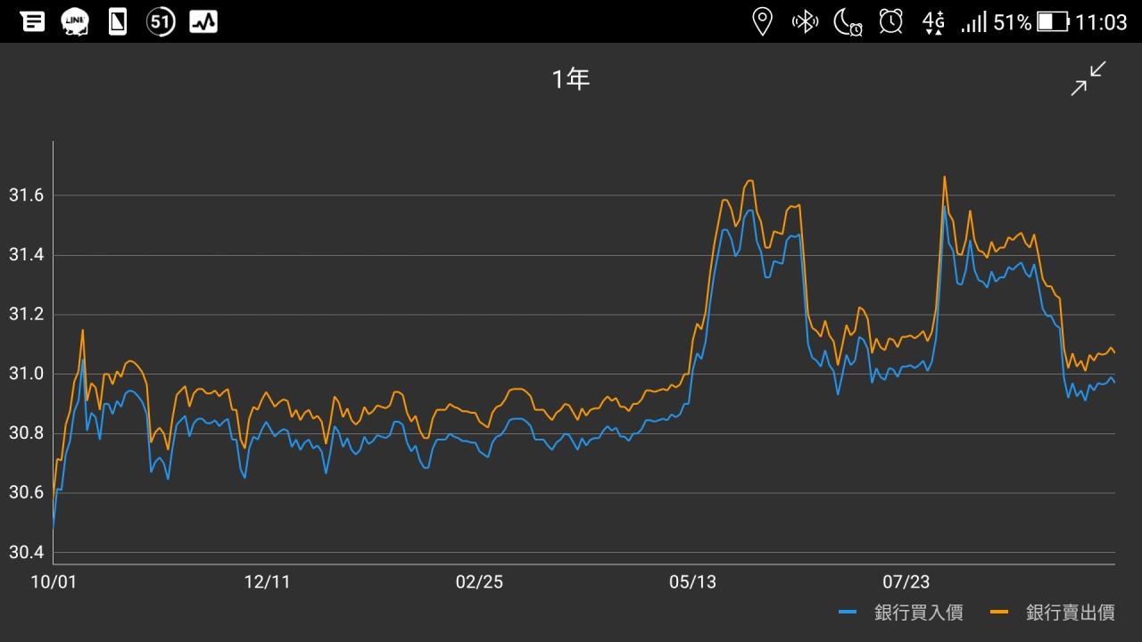The height and width of the screenshot is (642, 1142).
Task: Tap the 11:03 clock in status bar
Action: pyautogui.click(x=1101, y=22)
